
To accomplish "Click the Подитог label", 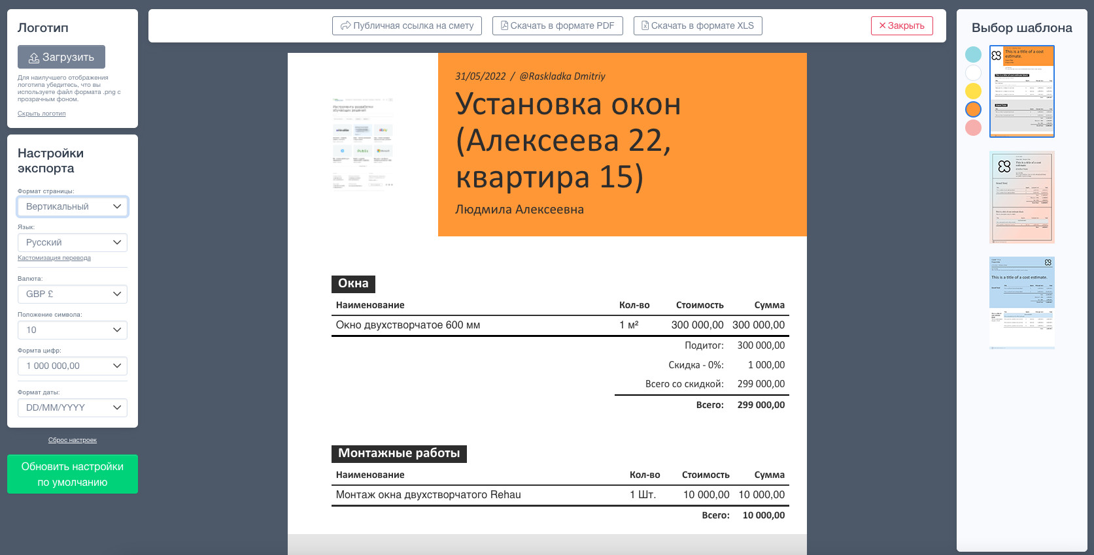I will [x=704, y=345].
